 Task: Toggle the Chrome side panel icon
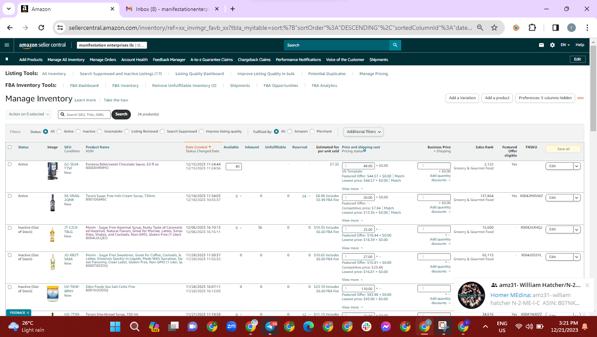[x=555, y=27]
